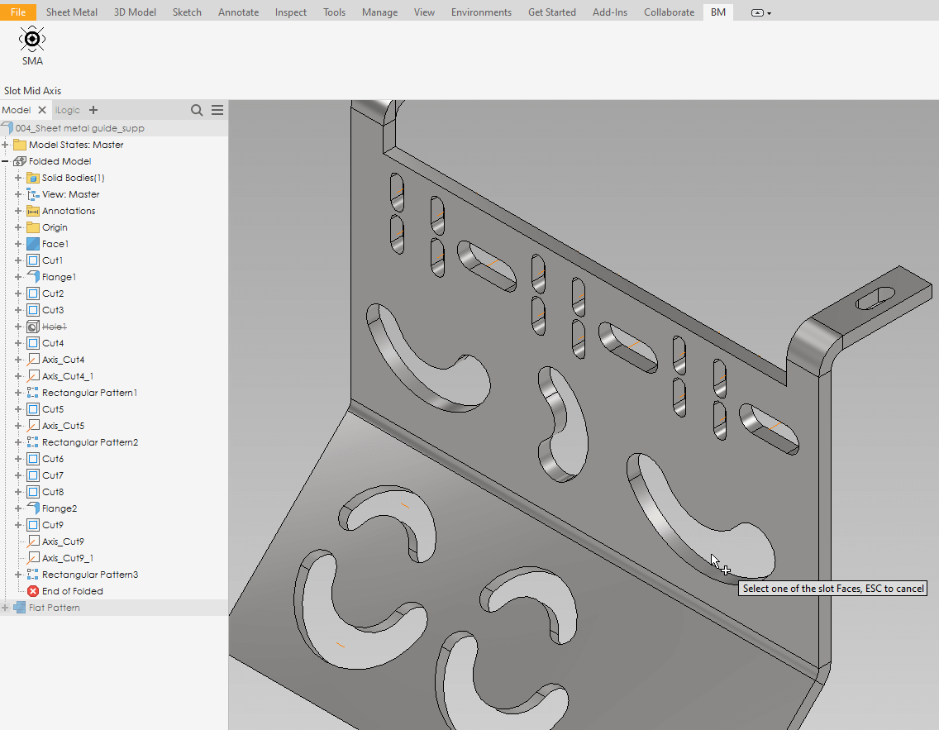Viewport: 939px width, 730px height.
Task: Add a new browser panel with plus icon
Action: 93,110
